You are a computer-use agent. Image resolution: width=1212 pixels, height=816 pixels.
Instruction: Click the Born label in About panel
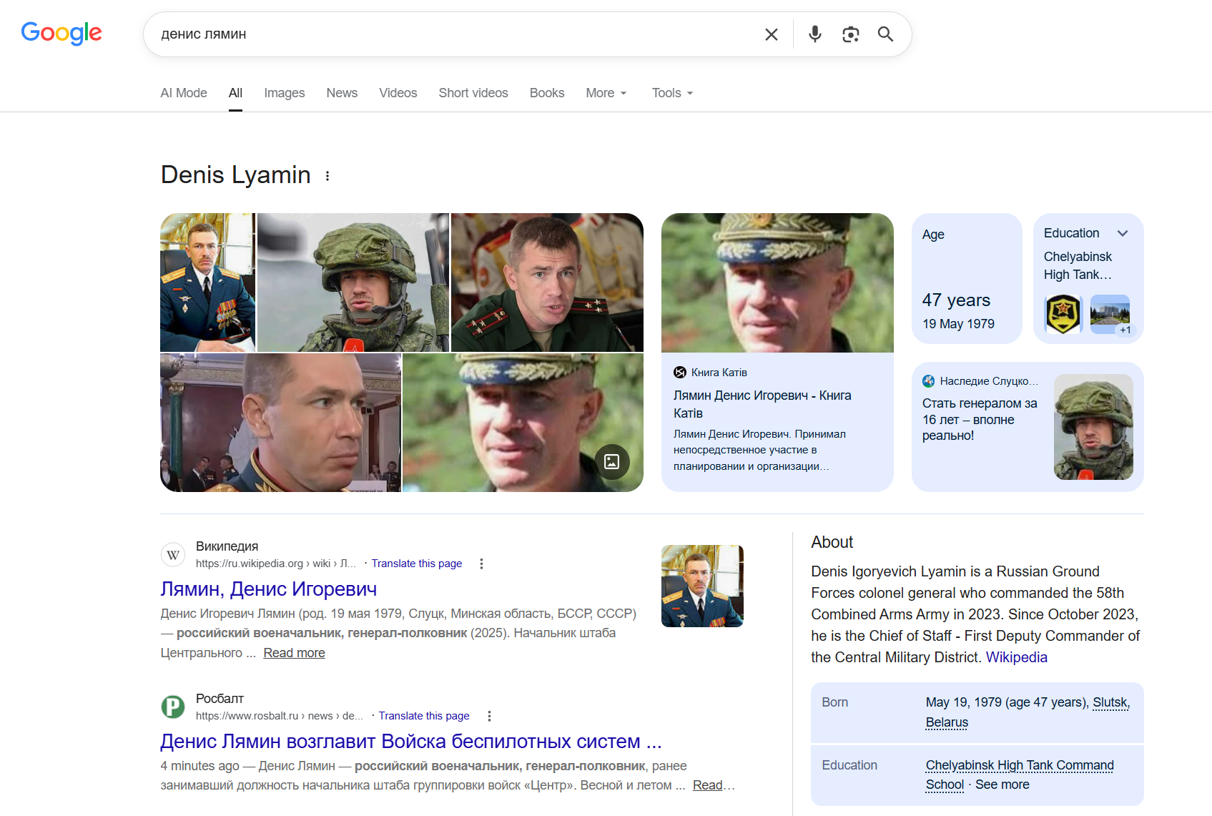(x=835, y=702)
